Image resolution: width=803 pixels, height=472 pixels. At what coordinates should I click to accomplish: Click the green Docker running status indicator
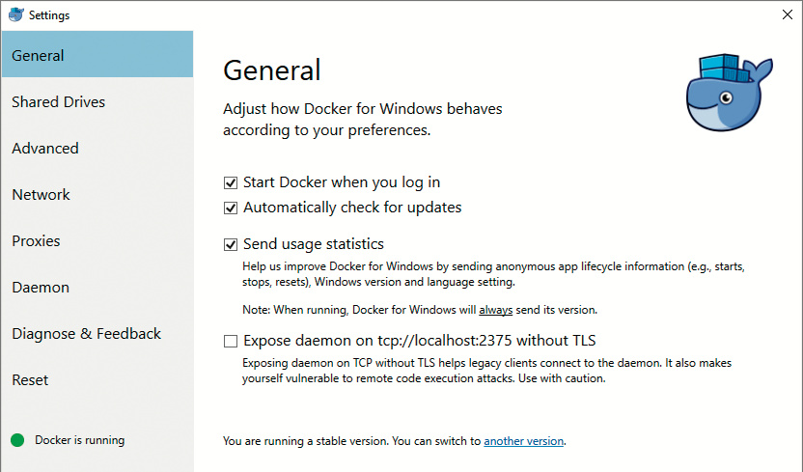[17, 440]
